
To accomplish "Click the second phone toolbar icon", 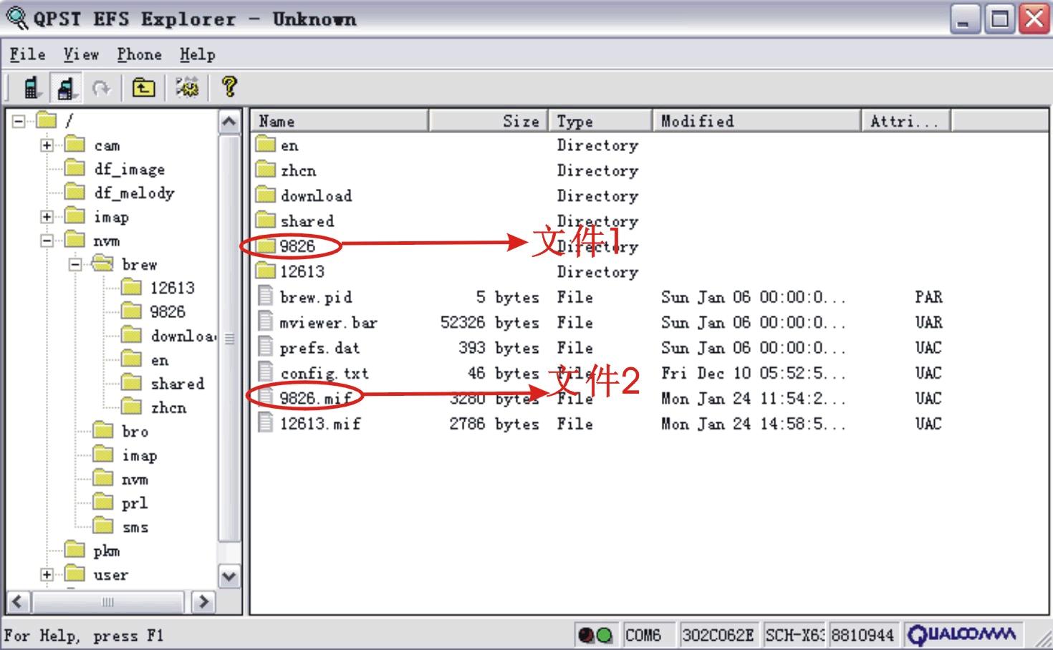I will (x=65, y=88).
